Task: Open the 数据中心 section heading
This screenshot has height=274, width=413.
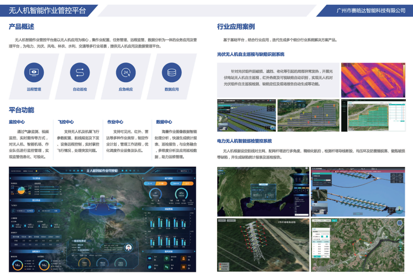Action: (x=164, y=122)
